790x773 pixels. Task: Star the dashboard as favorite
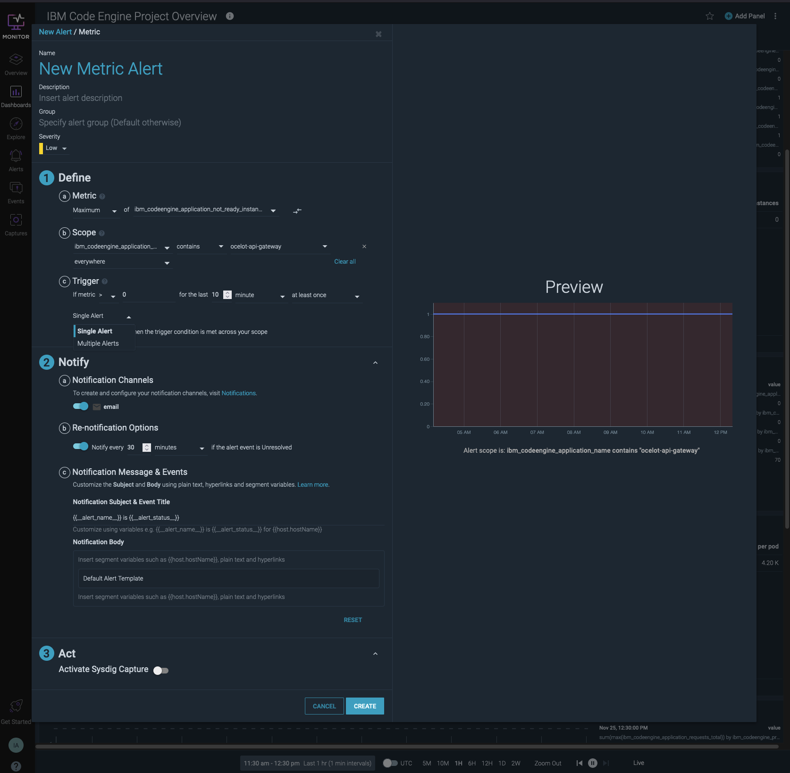coord(710,16)
